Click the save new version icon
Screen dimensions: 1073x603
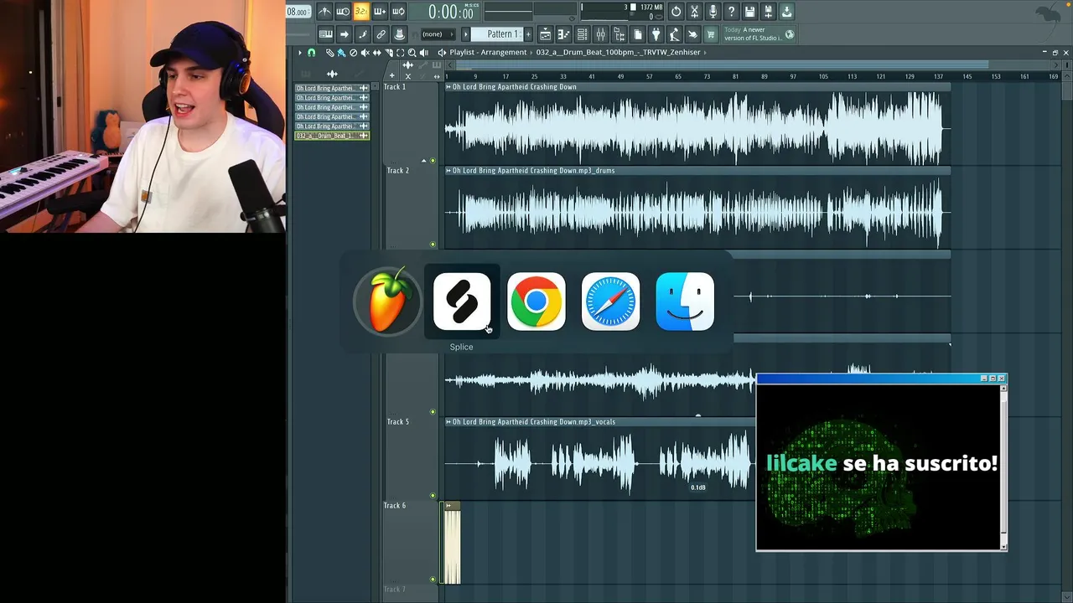[x=769, y=12]
